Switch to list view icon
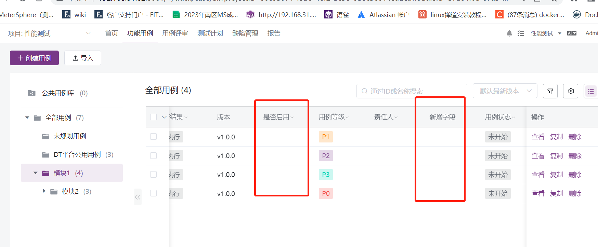 (x=591, y=91)
